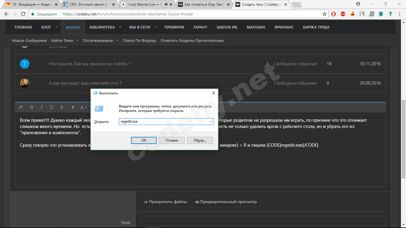This screenshot has width=406, height=228.
Task: Expand the Открыть history dropdown arrow
Action: point(211,122)
